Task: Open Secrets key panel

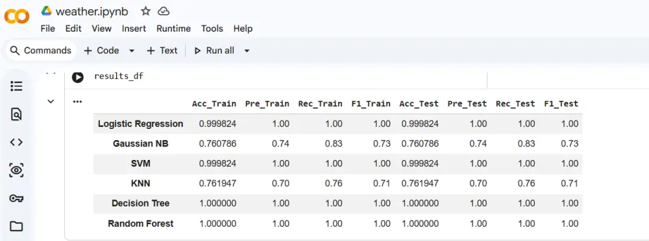Action: pyautogui.click(x=16, y=198)
